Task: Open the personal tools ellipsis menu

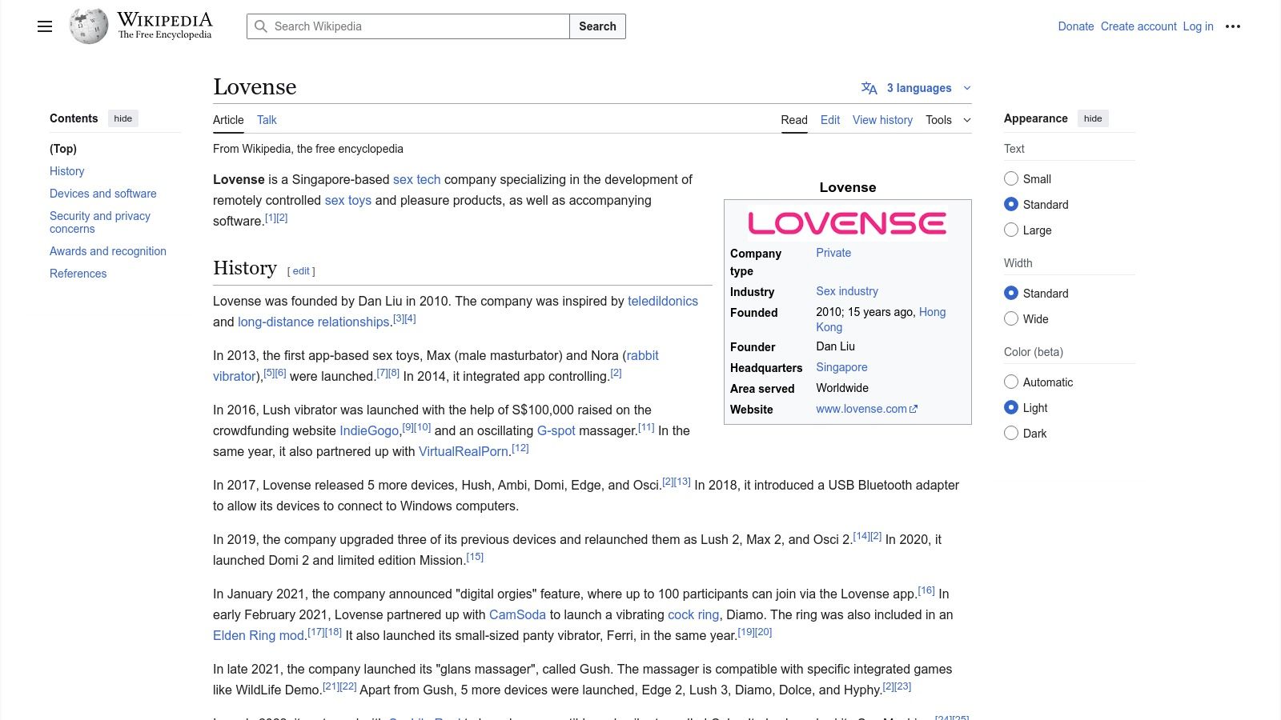Action: click(1233, 26)
